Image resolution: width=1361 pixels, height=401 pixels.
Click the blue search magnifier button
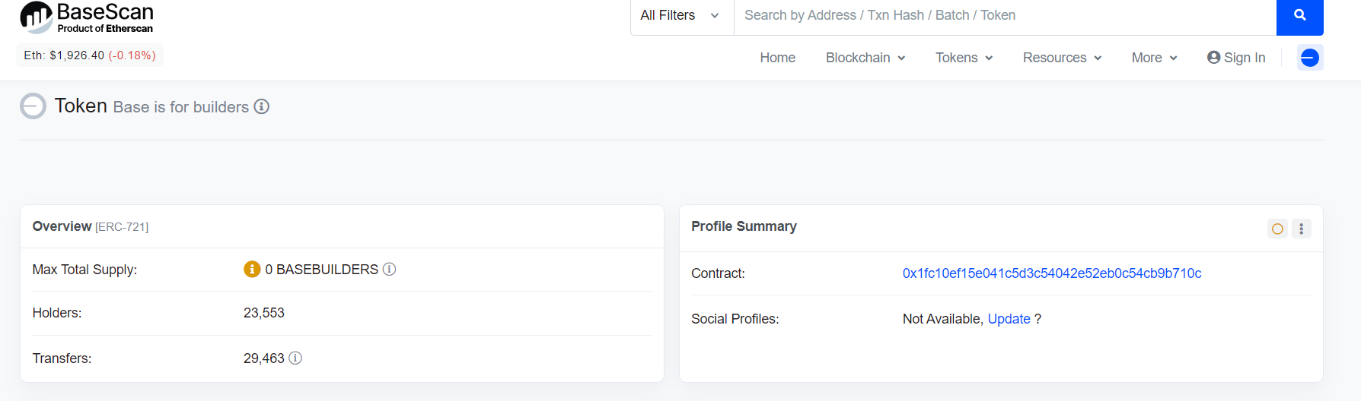point(1299,15)
